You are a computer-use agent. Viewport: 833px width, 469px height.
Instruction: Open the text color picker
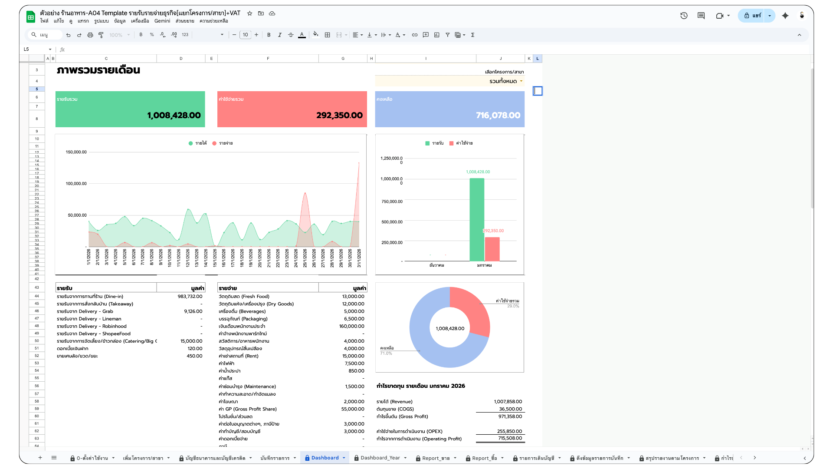click(x=302, y=35)
